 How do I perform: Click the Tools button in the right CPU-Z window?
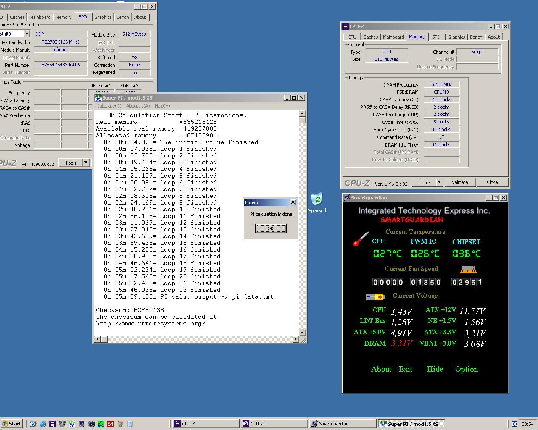click(x=424, y=182)
